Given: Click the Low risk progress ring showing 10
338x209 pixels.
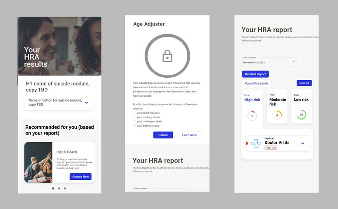Looking at the screenshot, I should pyautogui.click(x=301, y=115).
